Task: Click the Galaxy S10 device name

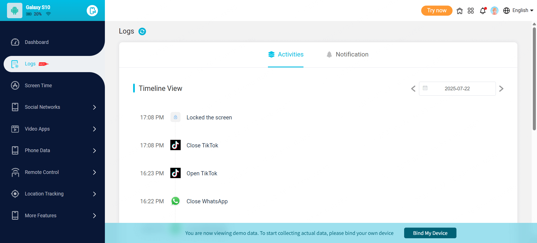Action: (38, 7)
